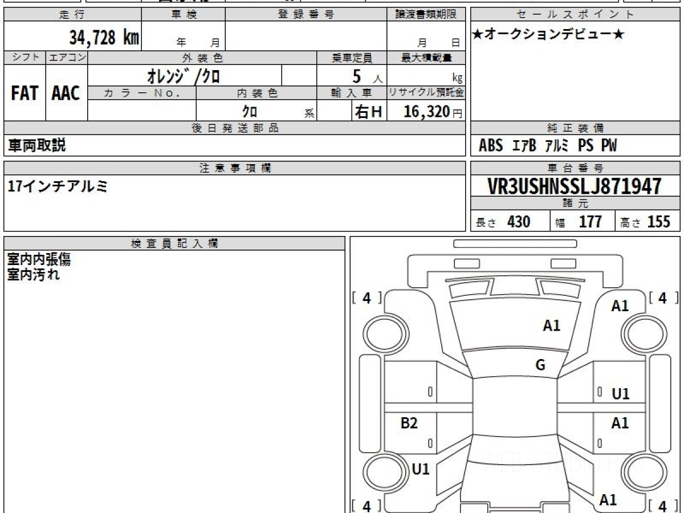Click the セールスポイント header
Viewport: 684px width, 513px height.
(576, 15)
